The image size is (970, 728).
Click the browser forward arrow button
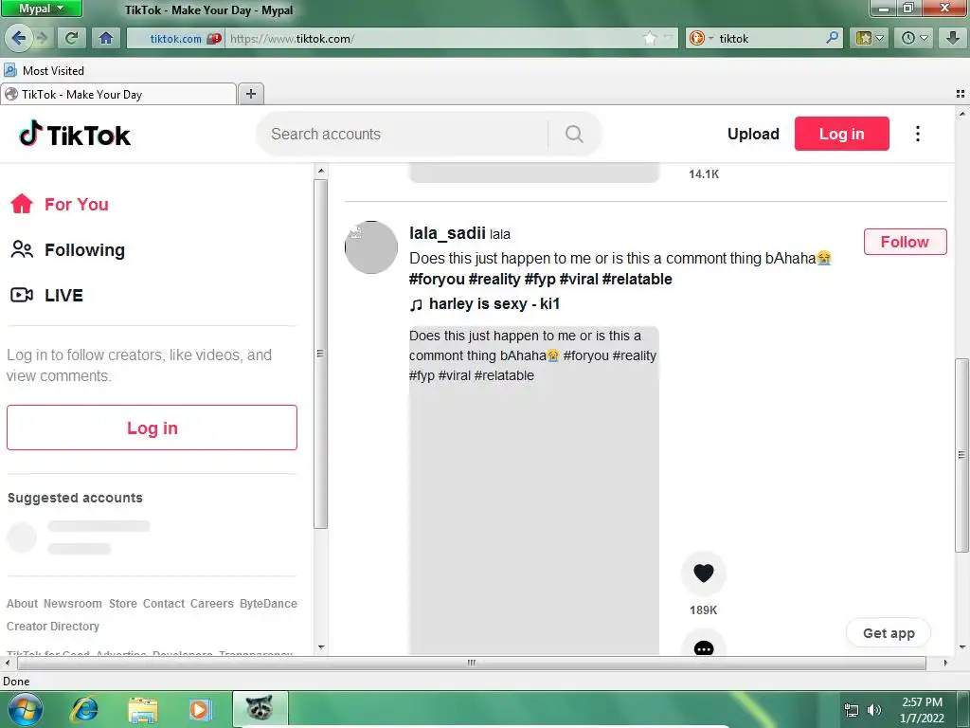pyautogui.click(x=42, y=38)
